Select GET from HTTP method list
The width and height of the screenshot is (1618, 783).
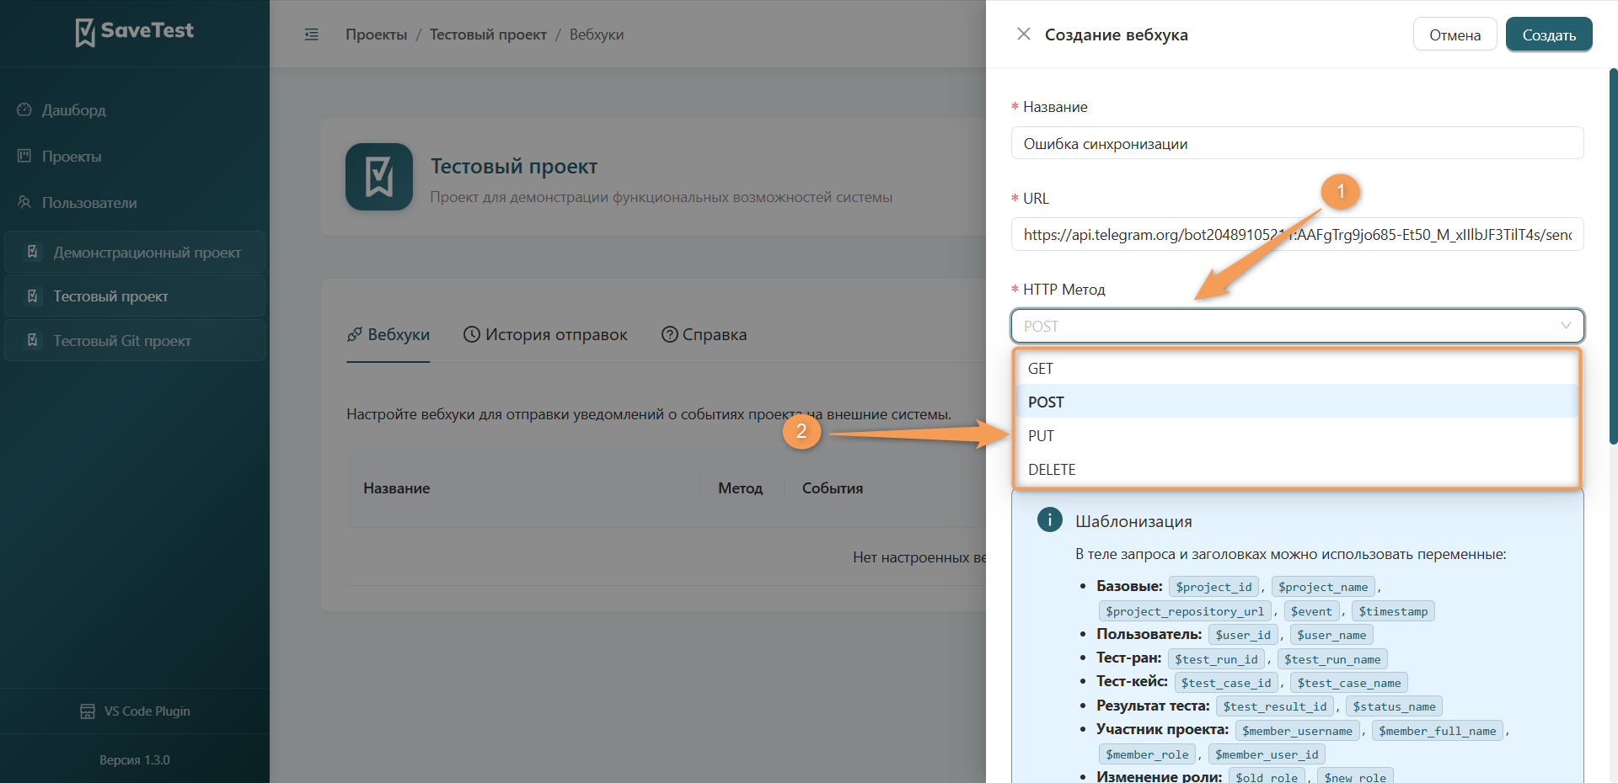pos(1296,368)
